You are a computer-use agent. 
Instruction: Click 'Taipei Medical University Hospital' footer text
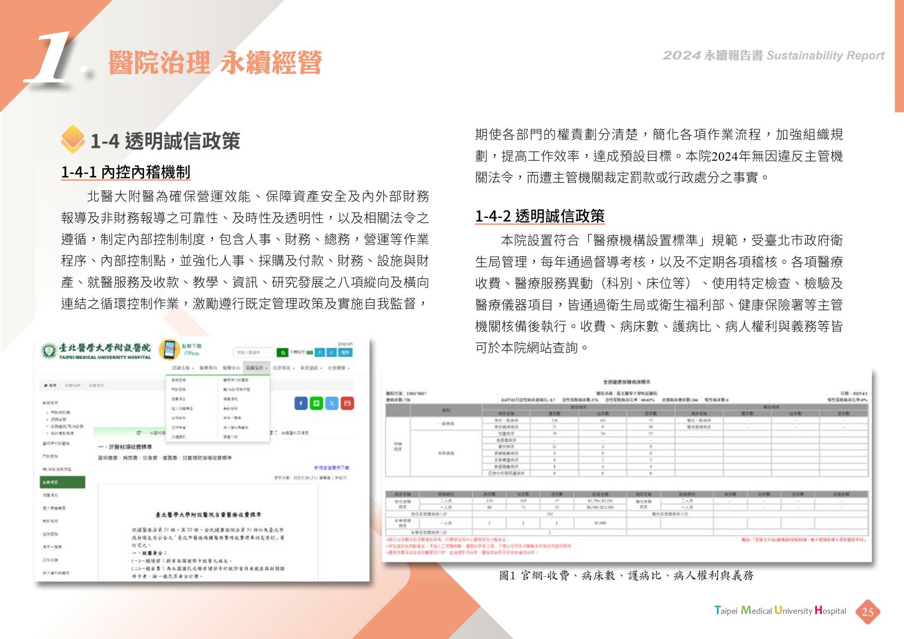(780, 610)
